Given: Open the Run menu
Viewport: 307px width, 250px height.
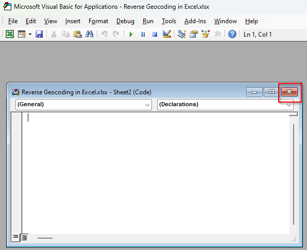Looking at the screenshot, I should tap(148, 21).
